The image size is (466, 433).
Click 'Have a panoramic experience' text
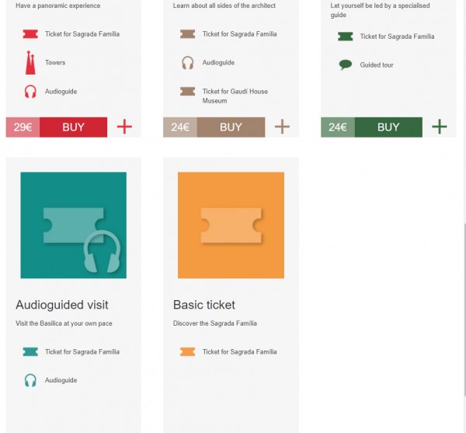pyautogui.click(x=58, y=5)
